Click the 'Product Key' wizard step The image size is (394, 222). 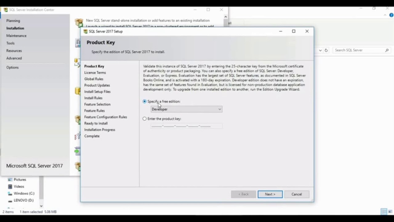coord(94,66)
